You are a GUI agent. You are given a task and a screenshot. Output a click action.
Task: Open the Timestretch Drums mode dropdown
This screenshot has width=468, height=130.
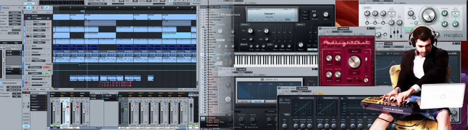click(15, 15)
